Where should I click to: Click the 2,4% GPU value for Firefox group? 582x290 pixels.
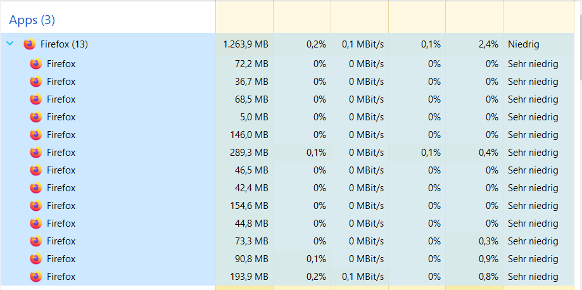point(488,44)
